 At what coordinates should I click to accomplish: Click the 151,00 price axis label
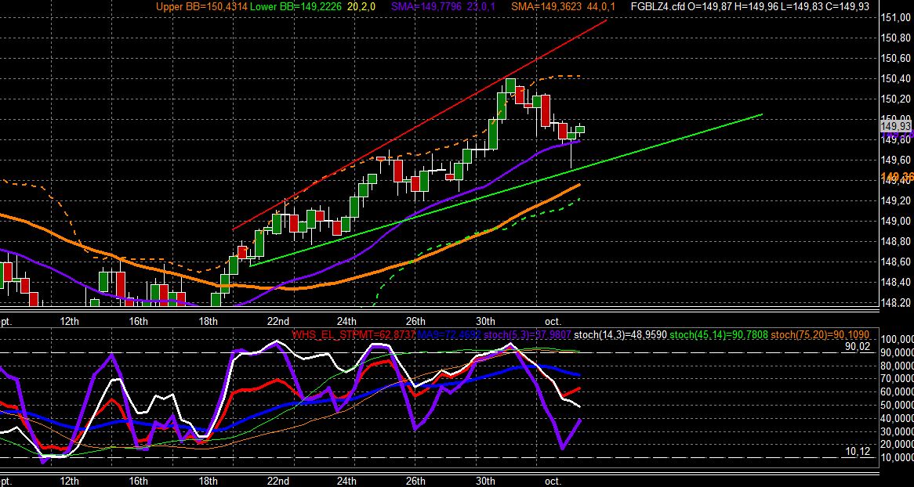tap(897, 17)
